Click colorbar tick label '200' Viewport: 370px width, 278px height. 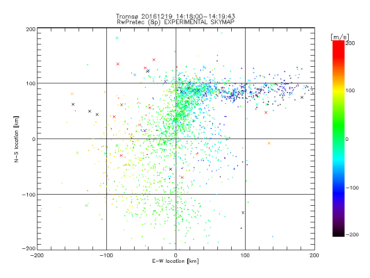pos(350,43)
